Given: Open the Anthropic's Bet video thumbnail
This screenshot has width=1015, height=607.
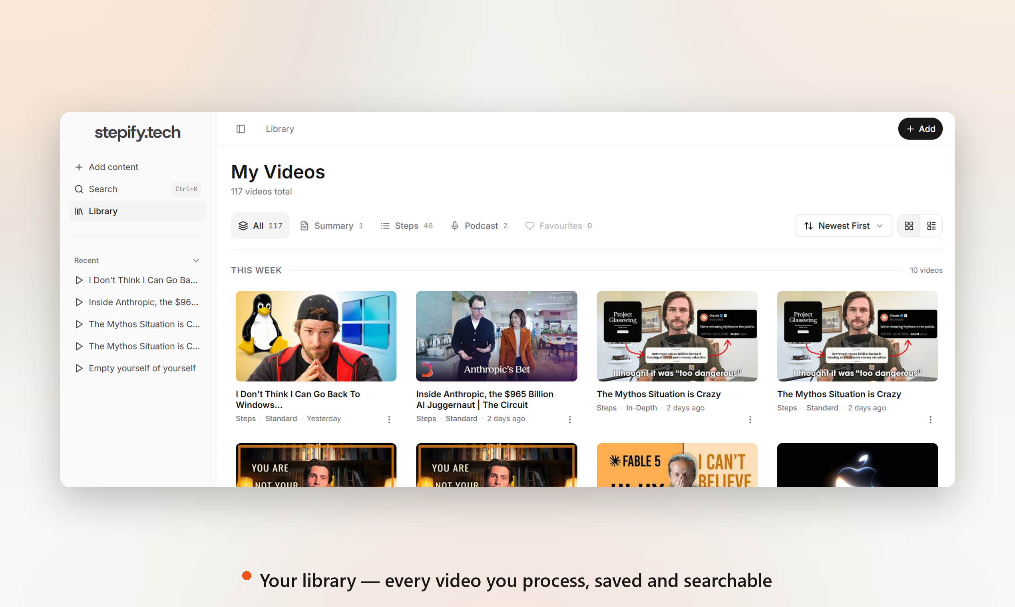Looking at the screenshot, I should pos(496,336).
